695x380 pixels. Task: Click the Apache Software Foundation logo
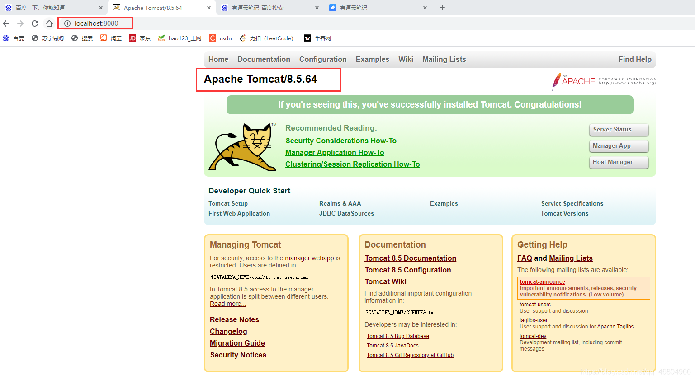pyautogui.click(x=604, y=81)
